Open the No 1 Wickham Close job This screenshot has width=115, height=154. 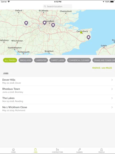click(57, 109)
